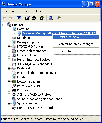Image resolution: width=102 pixels, height=123 pixels.
Task: Select the System devices label
Action: 27,103
